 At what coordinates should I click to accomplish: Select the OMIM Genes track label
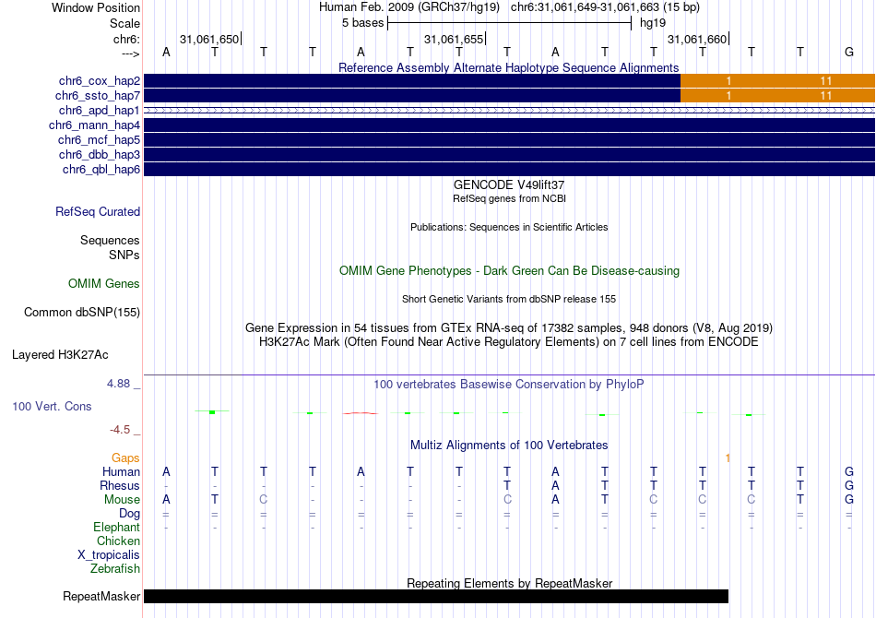104,284
